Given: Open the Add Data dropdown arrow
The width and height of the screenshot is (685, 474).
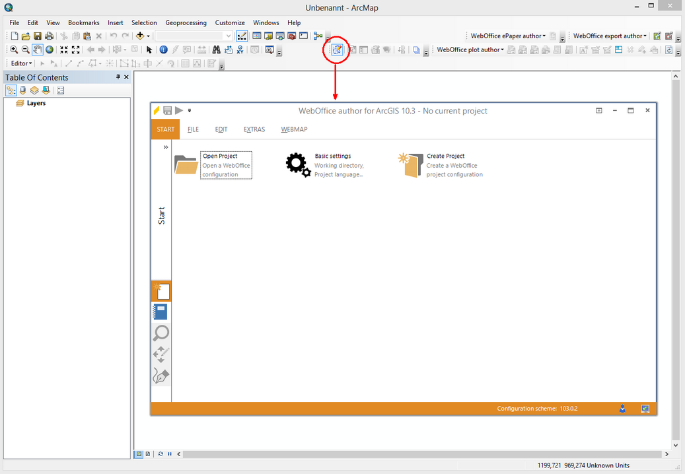Looking at the screenshot, I should click(149, 36).
